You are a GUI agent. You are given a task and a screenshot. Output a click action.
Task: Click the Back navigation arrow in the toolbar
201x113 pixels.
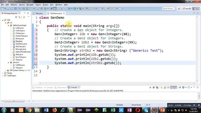[x=114, y=8]
